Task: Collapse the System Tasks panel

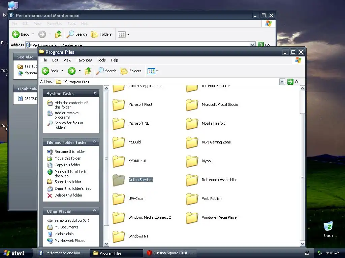Action: 95,93
